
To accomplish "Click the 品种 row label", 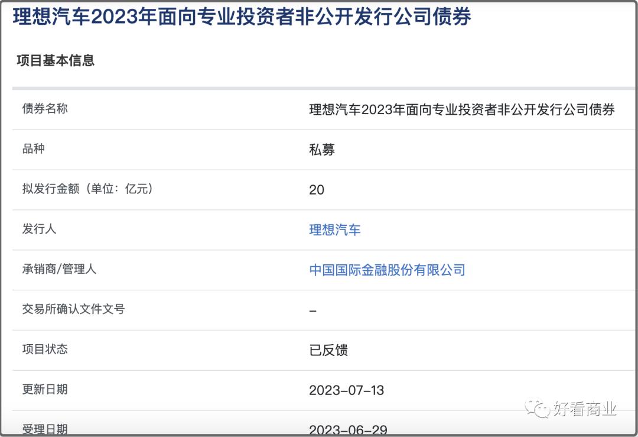I will [33, 148].
